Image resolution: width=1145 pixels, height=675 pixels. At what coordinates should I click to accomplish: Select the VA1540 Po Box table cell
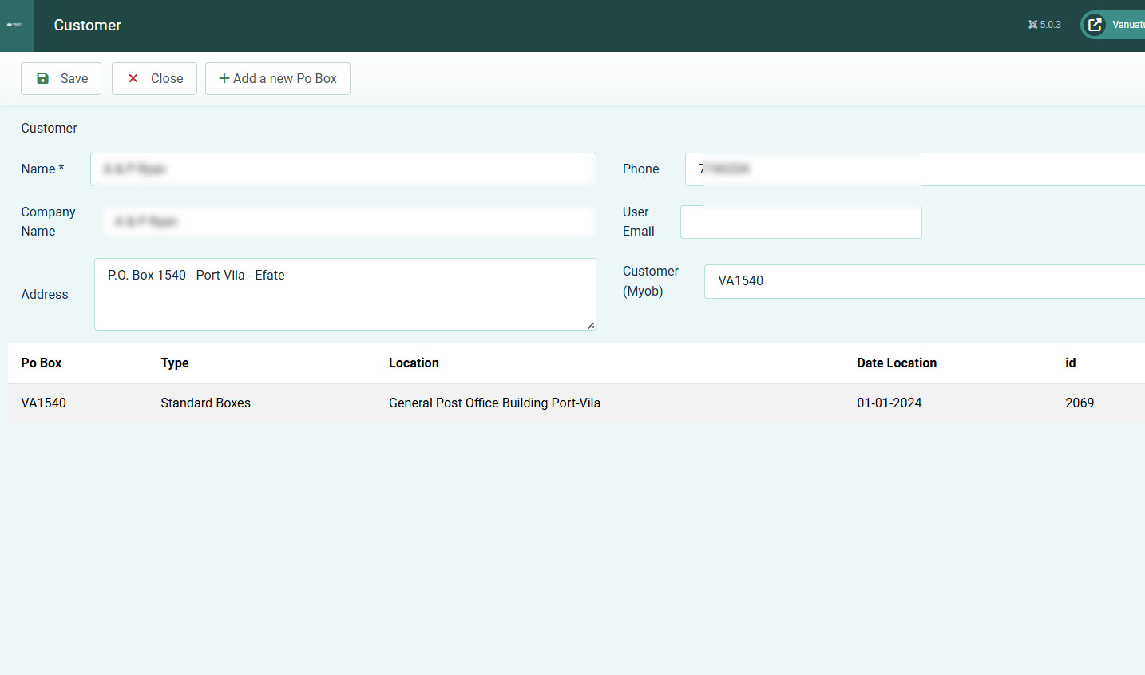point(44,403)
